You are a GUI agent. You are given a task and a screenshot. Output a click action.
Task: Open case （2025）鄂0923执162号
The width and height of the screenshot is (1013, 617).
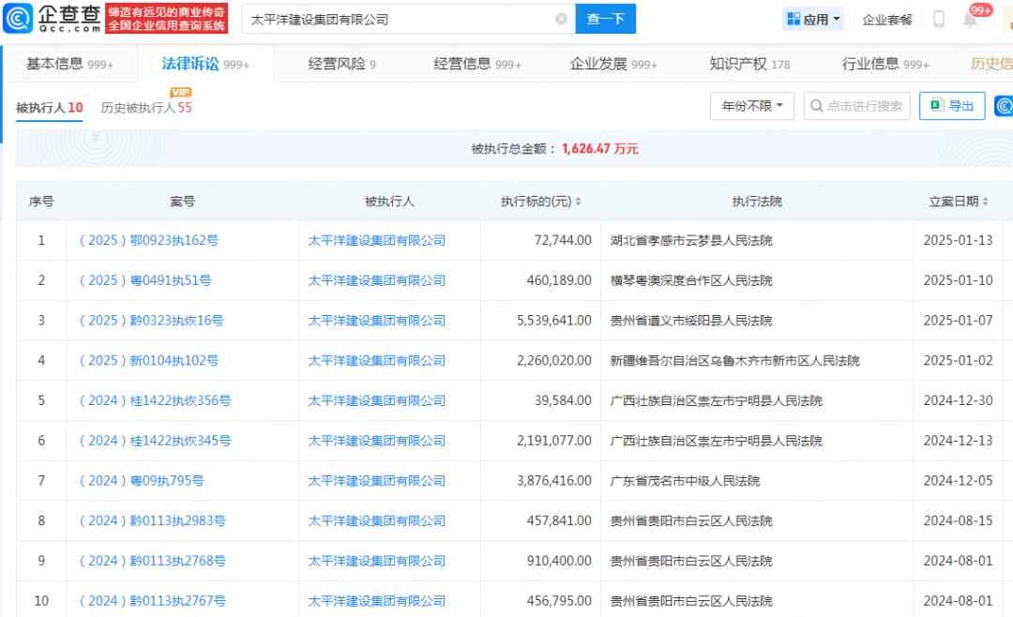[x=148, y=241]
